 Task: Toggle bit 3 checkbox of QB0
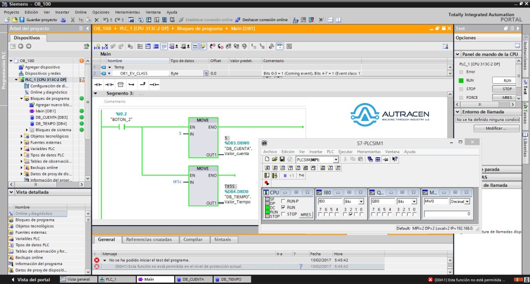(x=399, y=214)
